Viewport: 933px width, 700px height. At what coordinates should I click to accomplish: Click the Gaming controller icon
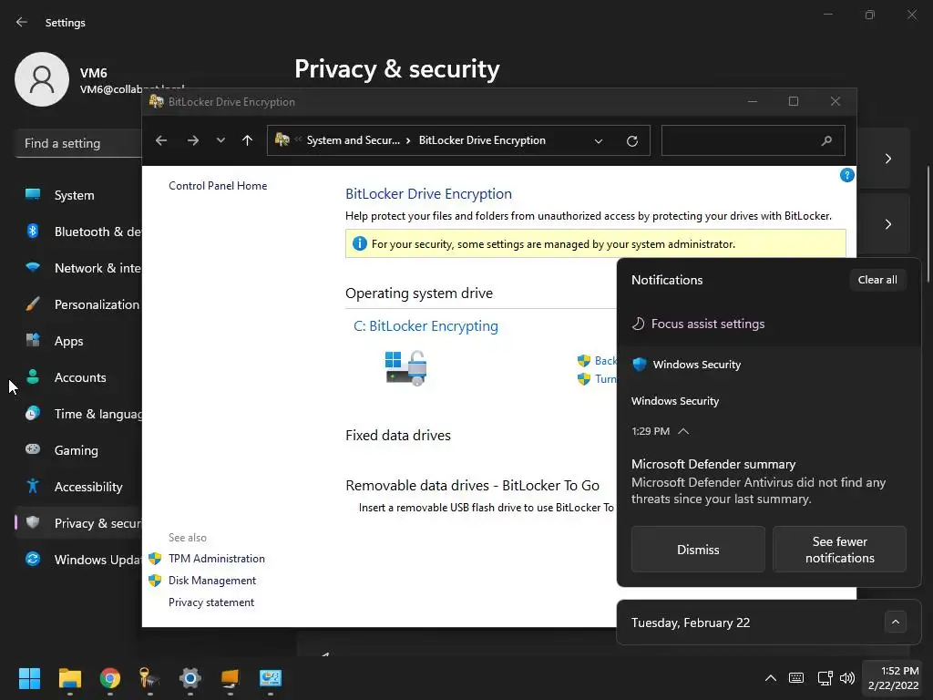[x=33, y=449]
